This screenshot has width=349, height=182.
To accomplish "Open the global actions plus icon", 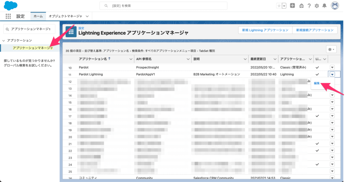I will click(292, 6).
